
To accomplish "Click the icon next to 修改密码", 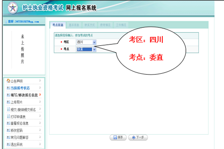I will tap(8, 130).
